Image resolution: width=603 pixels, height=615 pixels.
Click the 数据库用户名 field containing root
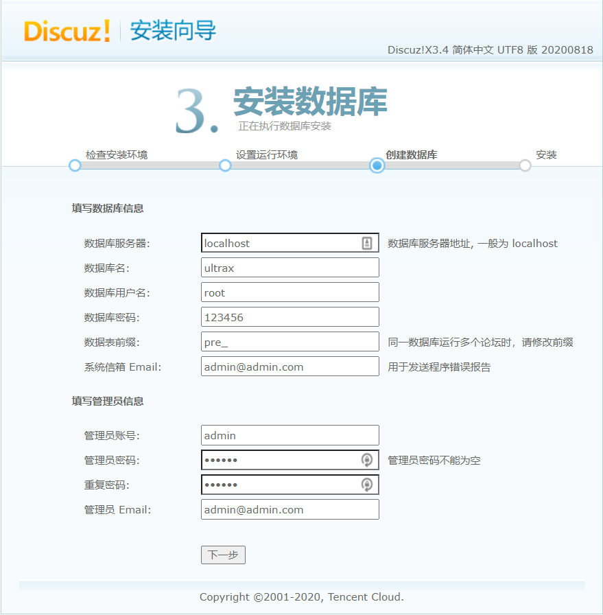(x=289, y=292)
